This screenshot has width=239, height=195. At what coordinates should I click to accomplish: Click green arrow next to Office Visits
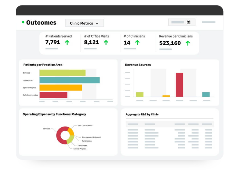pos(106,43)
